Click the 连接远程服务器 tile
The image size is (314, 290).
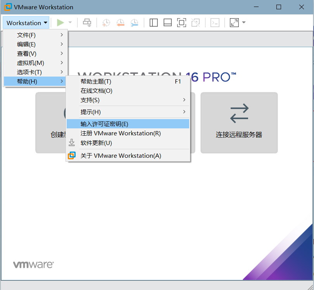click(239, 123)
